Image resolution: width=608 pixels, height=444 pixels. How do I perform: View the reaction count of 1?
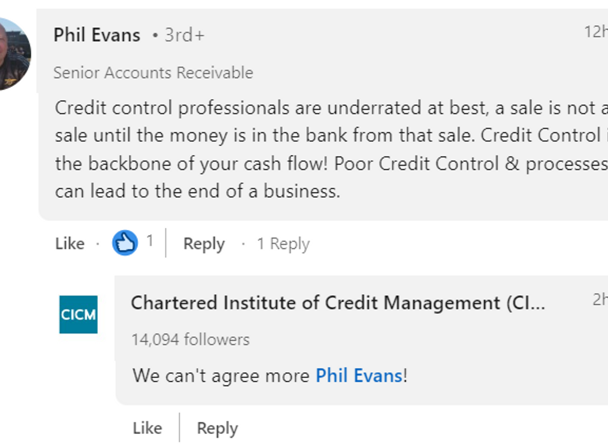(149, 241)
